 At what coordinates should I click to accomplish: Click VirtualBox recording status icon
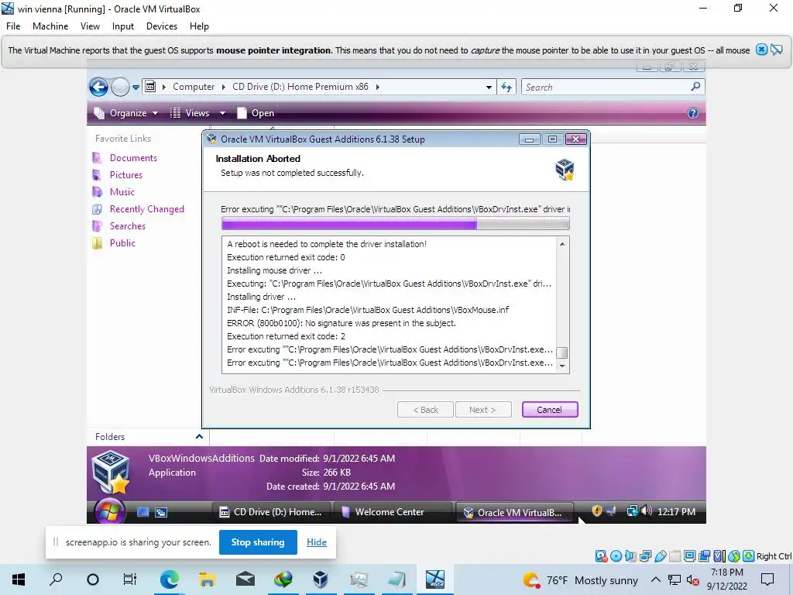click(x=705, y=556)
